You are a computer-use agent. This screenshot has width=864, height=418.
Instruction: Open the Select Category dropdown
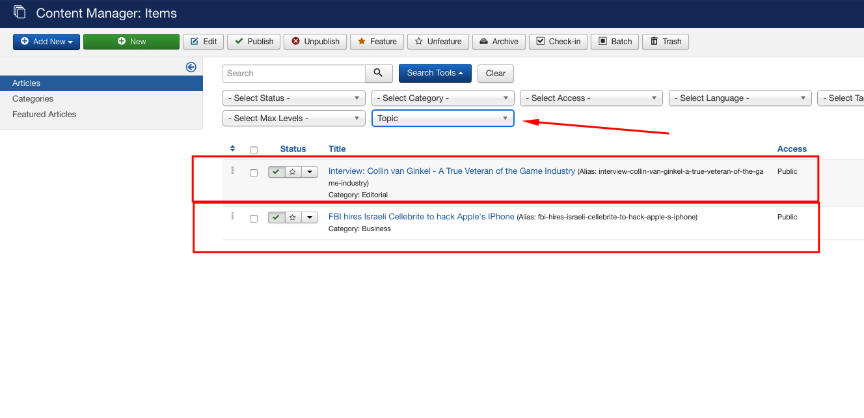443,98
